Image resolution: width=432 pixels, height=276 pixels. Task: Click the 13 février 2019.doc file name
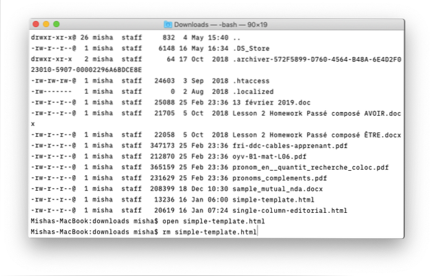pos(271,103)
